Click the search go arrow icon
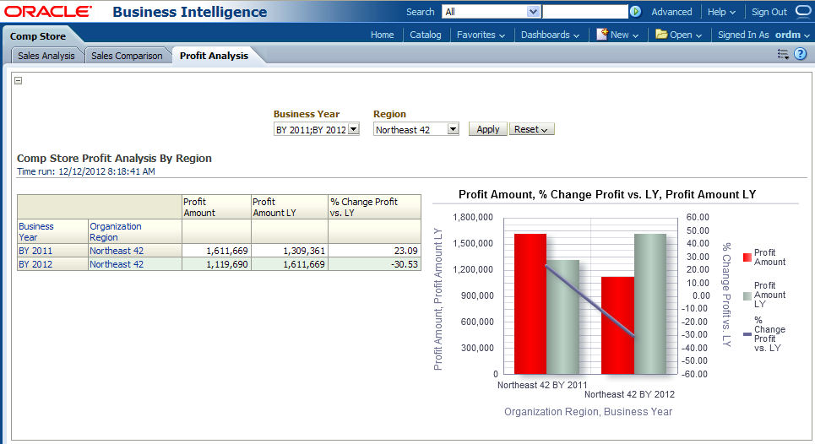 635,12
